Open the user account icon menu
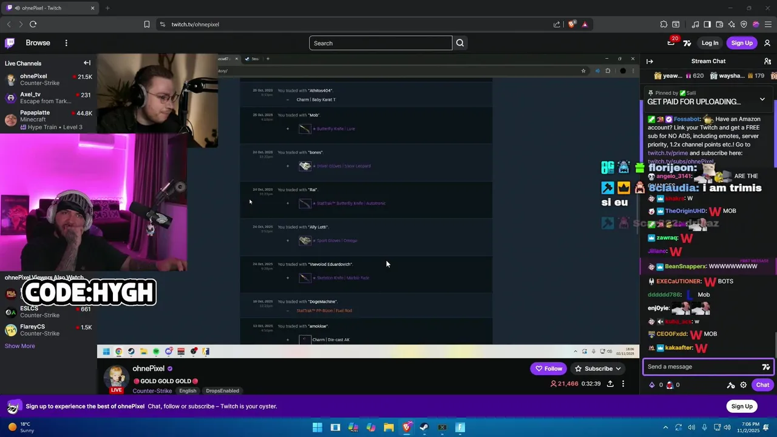777x437 pixels. [x=767, y=43]
